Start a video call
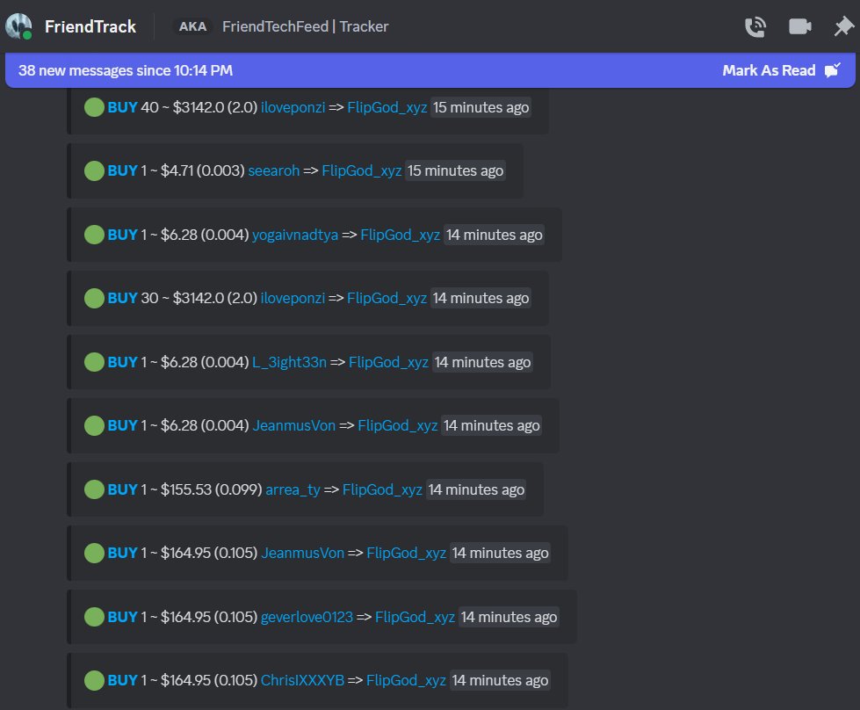The height and width of the screenshot is (710, 860). point(799,26)
